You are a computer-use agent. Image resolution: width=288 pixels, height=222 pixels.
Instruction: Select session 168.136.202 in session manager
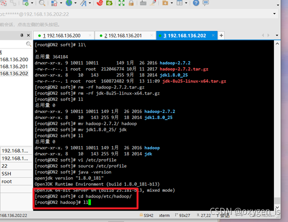[x=14, y=74]
